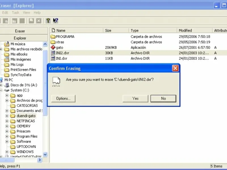Click tree scrollbar down arrow

(45, 154)
